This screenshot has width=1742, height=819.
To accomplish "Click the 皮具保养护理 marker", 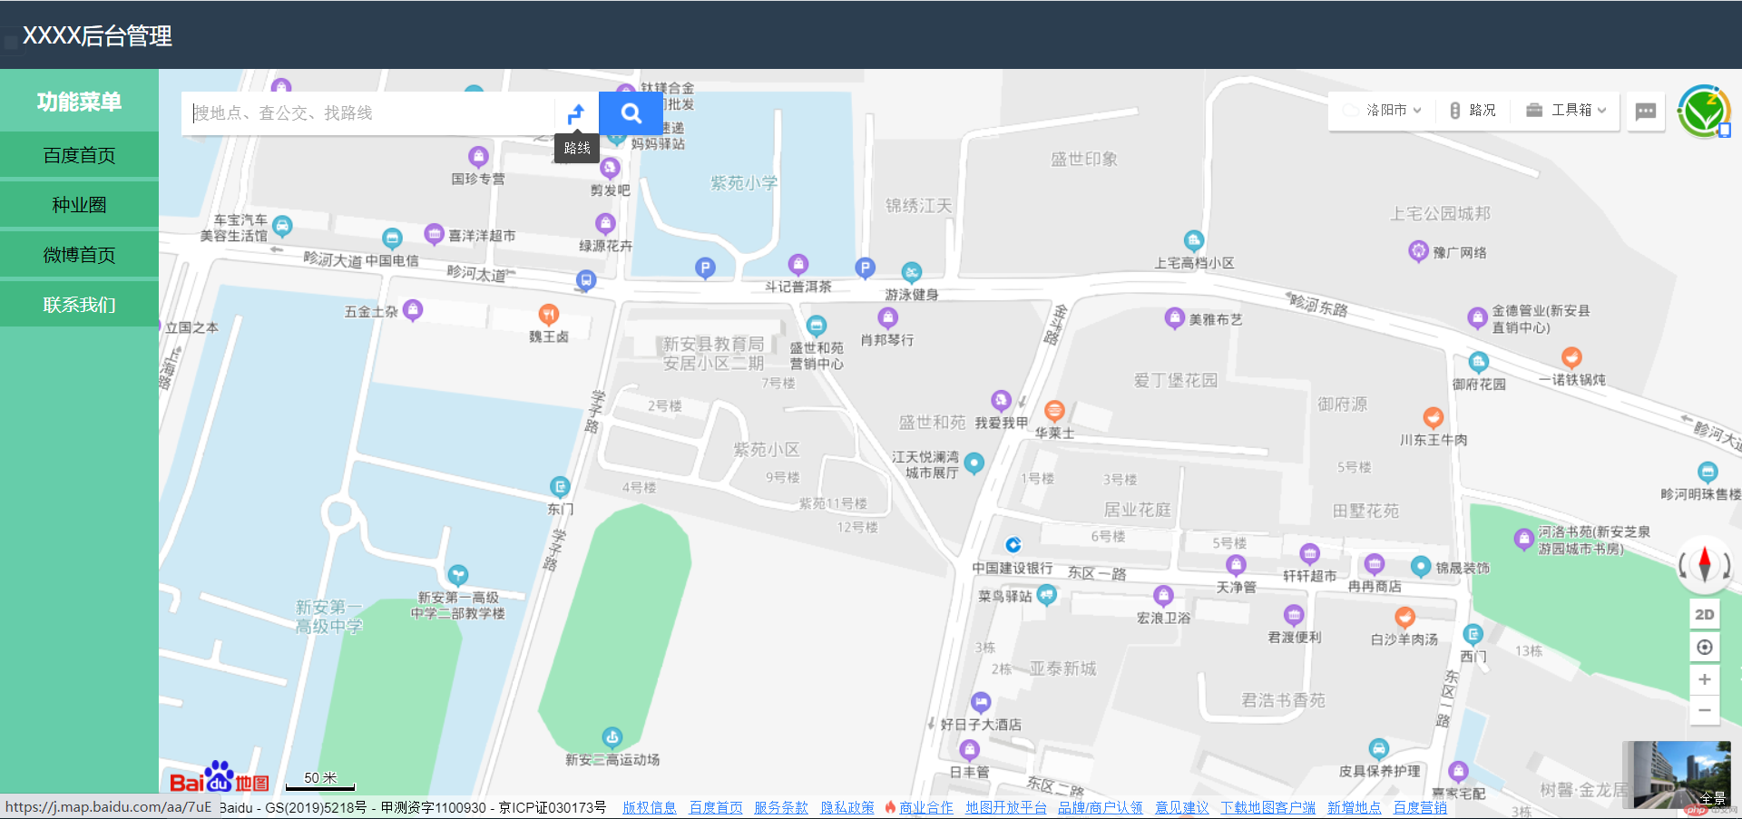I will click(x=1379, y=748).
